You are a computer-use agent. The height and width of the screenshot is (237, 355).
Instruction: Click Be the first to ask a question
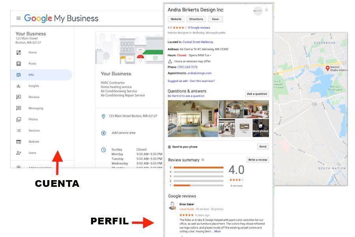coord(186,96)
